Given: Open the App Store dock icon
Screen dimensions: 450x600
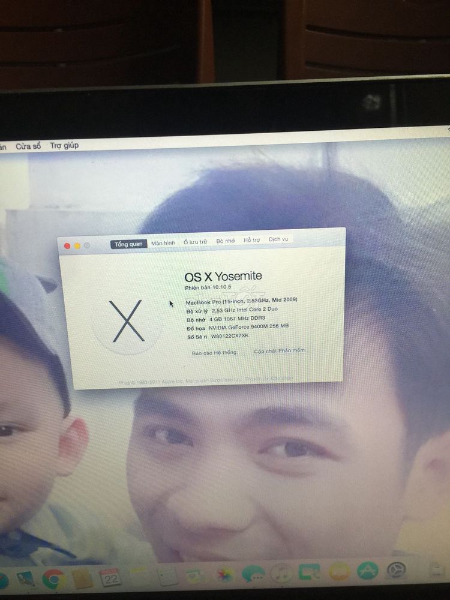Looking at the screenshot, I should click(368, 571).
